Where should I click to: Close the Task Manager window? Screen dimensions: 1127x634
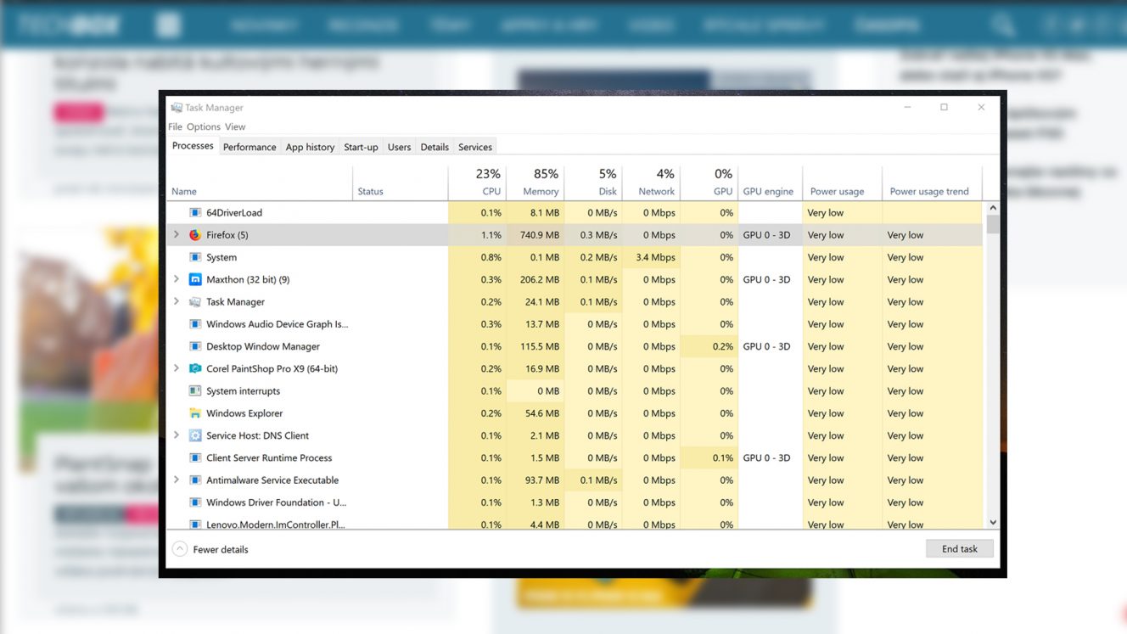click(x=981, y=107)
